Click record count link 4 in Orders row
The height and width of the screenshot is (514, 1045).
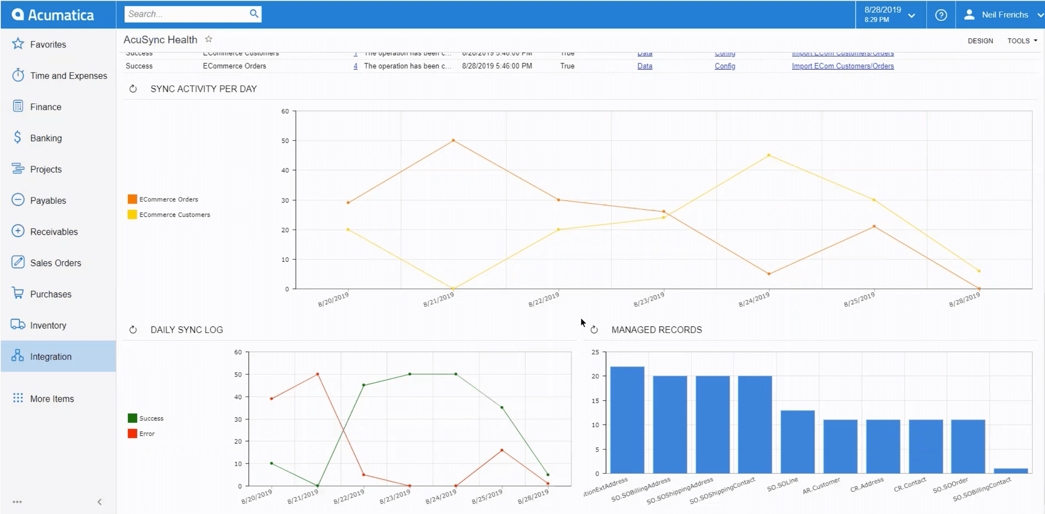pyautogui.click(x=355, y=66)
